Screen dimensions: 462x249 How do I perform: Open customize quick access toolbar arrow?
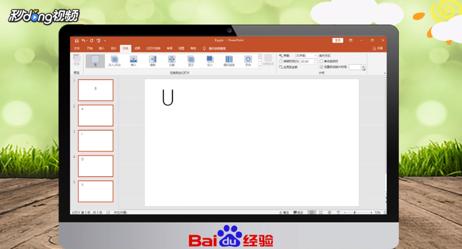click(105, 41)
